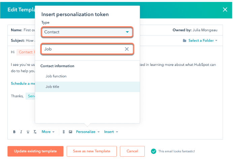Apply underline formatting
The image size is (233, 162).
click(x=28, y=132)
